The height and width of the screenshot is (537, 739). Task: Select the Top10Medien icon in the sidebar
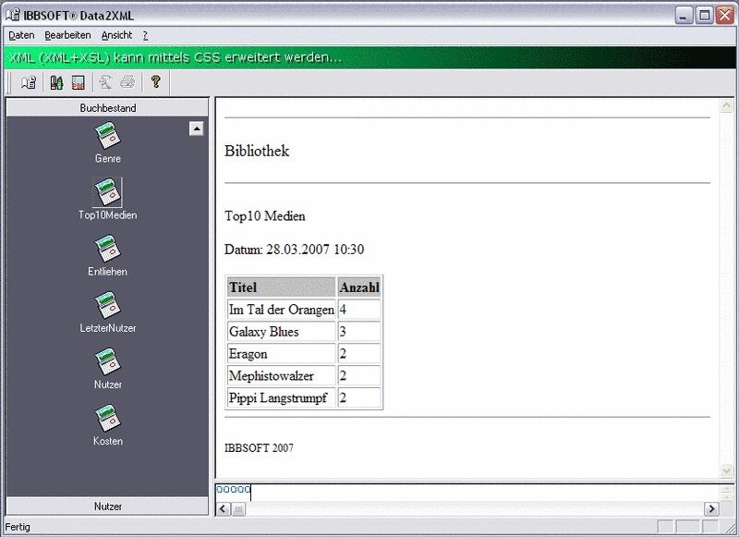pyautogui.click(x=108, y=194)
